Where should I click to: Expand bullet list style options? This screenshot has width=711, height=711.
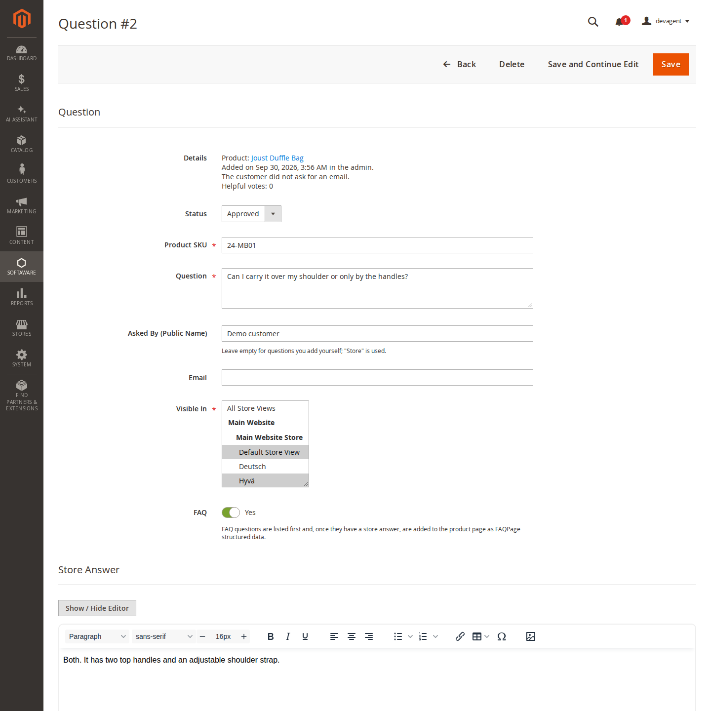tap(410, 636)
